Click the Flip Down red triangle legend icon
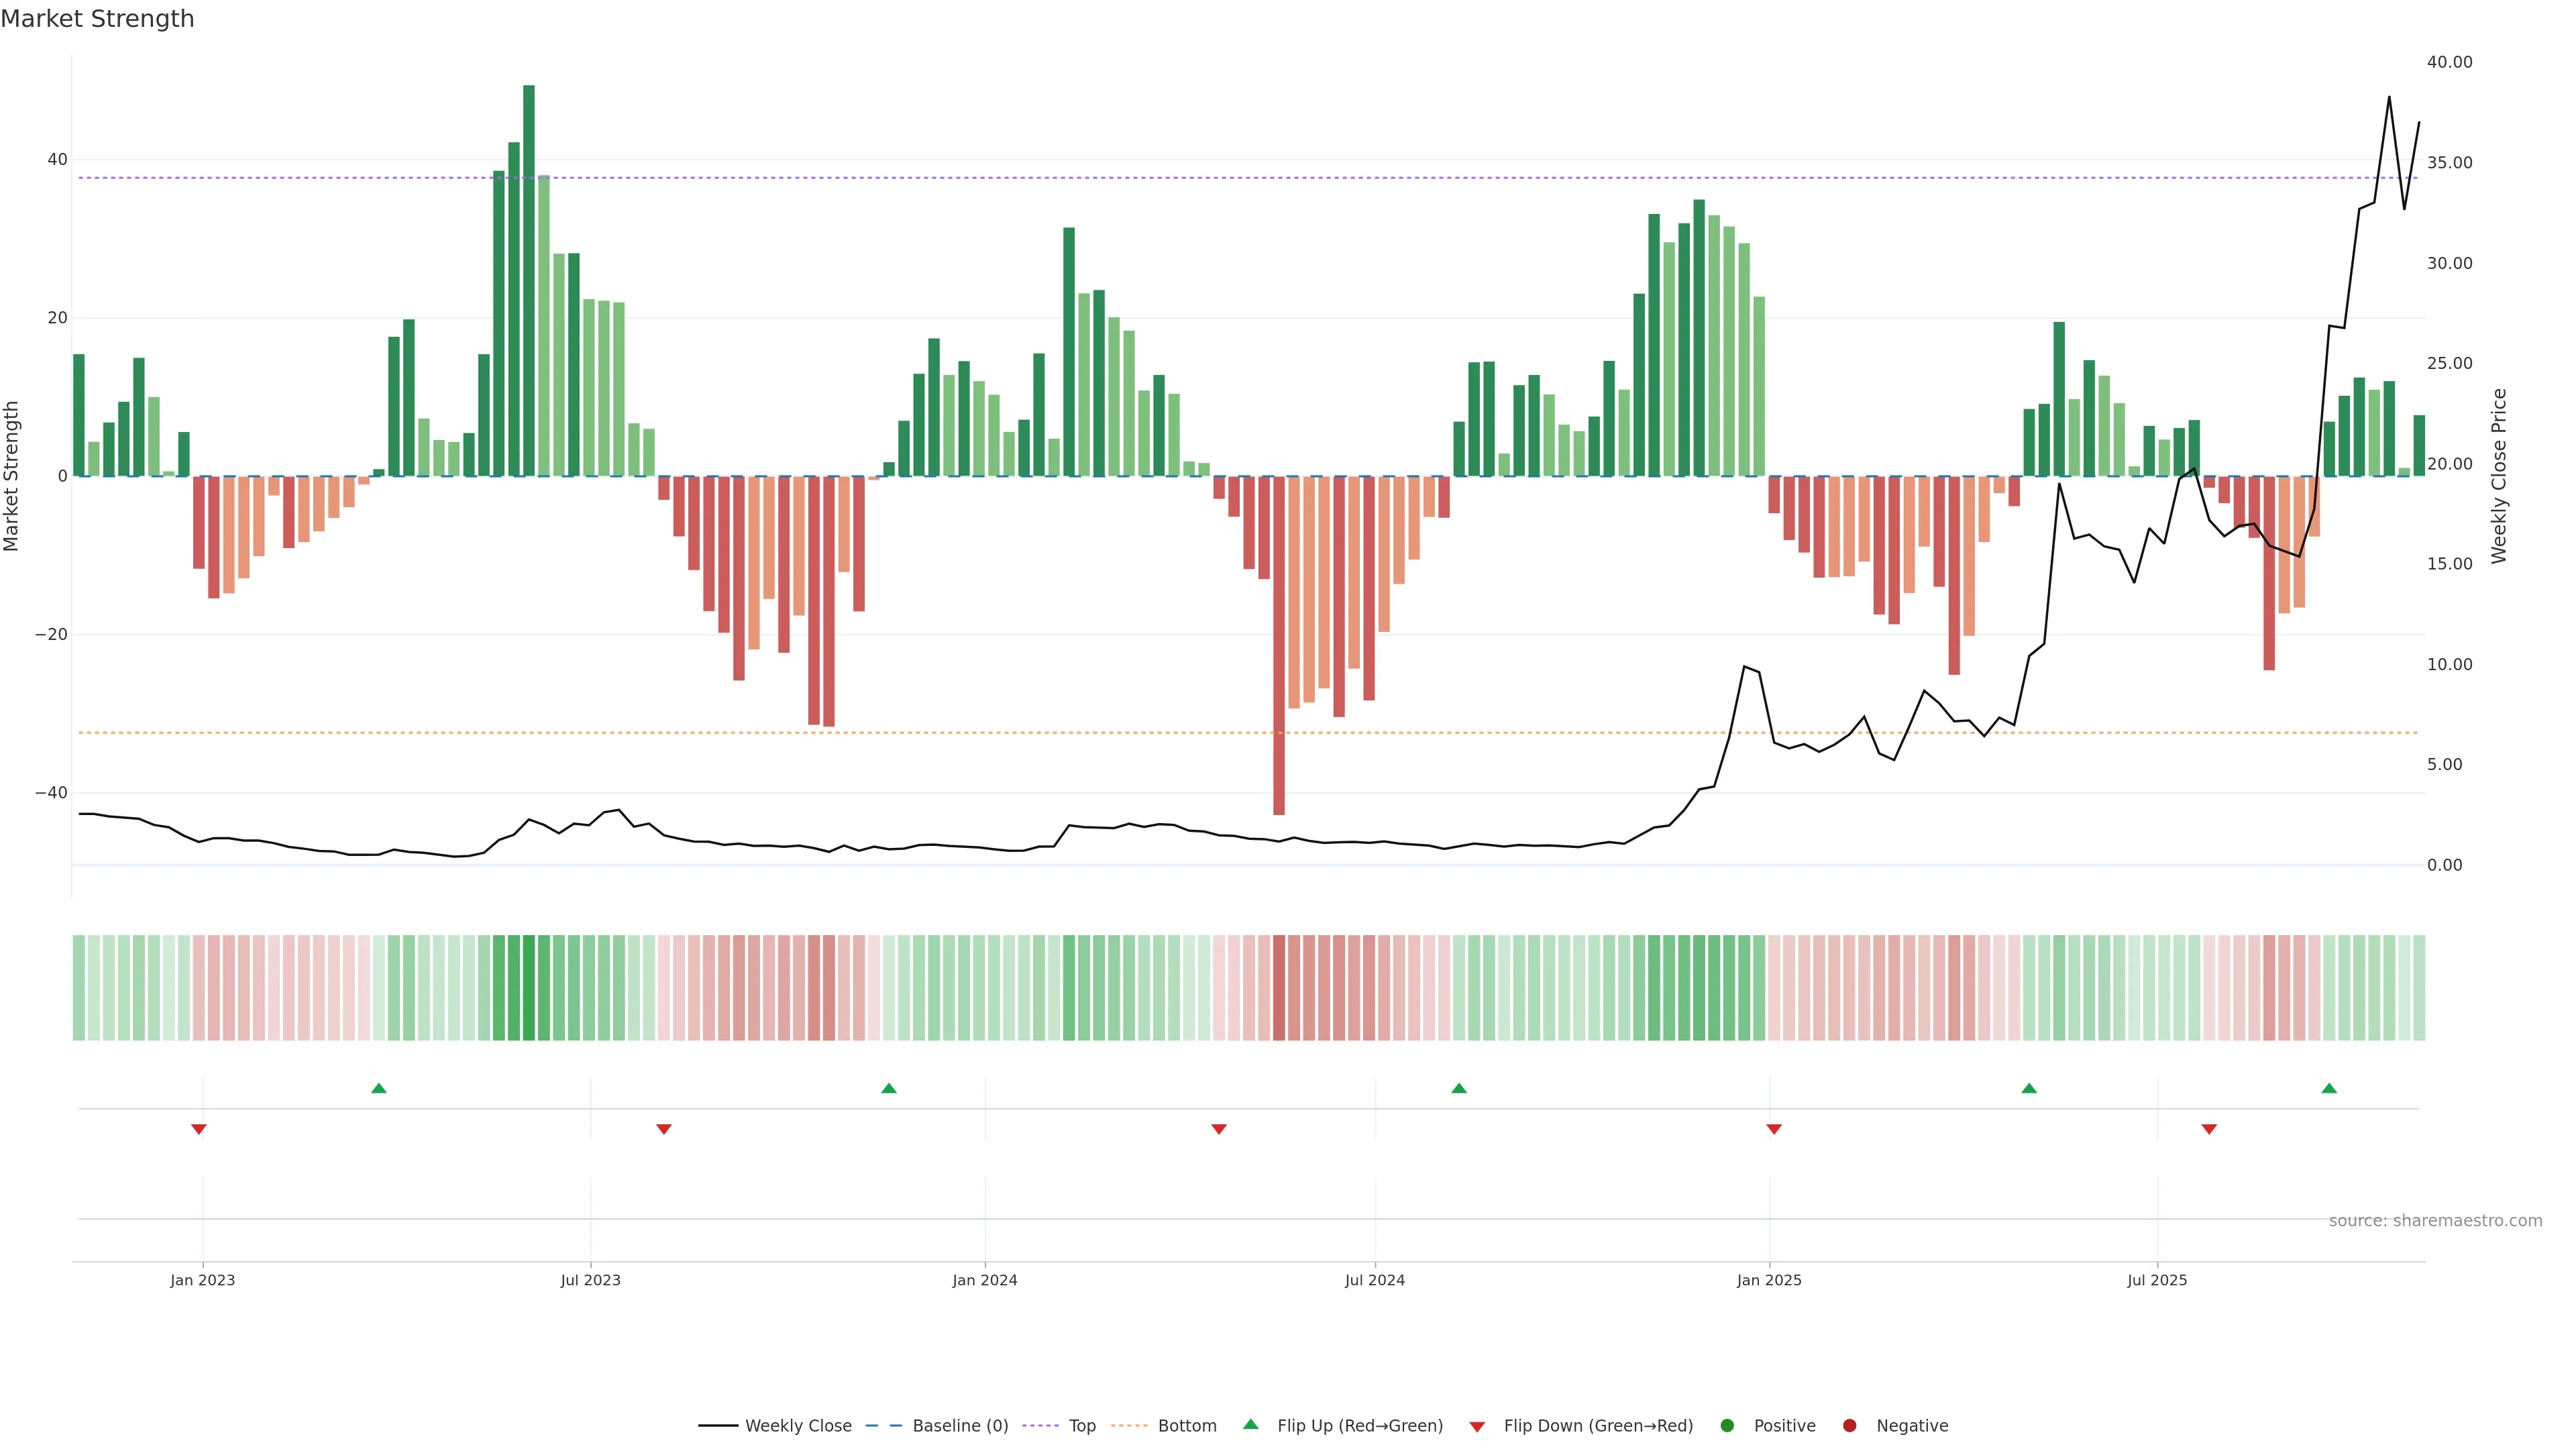 [1477, 1427]
